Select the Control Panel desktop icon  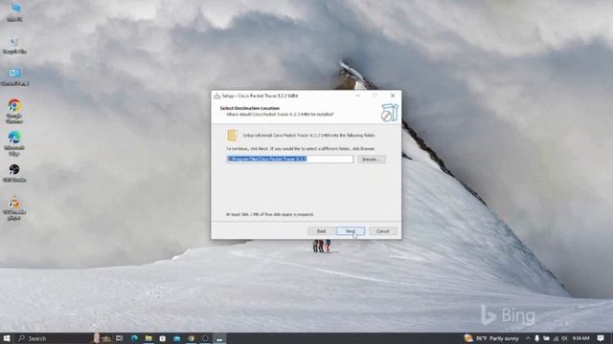click(x=14, y=77)
